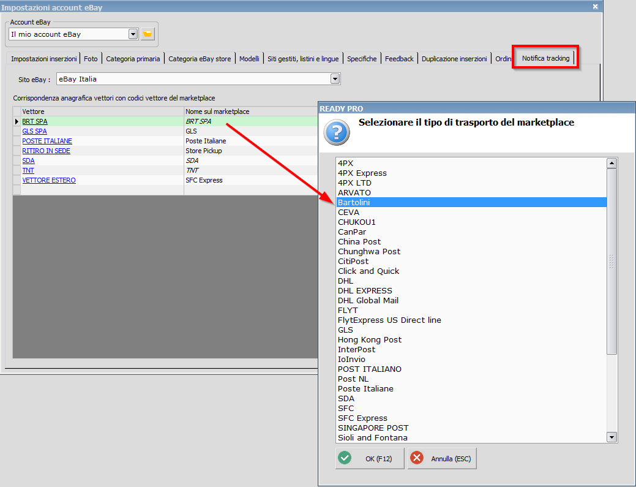Click the transport list scrollbar thumb
The width and height of the screenshot is (636, 487).
coord(612,262)
